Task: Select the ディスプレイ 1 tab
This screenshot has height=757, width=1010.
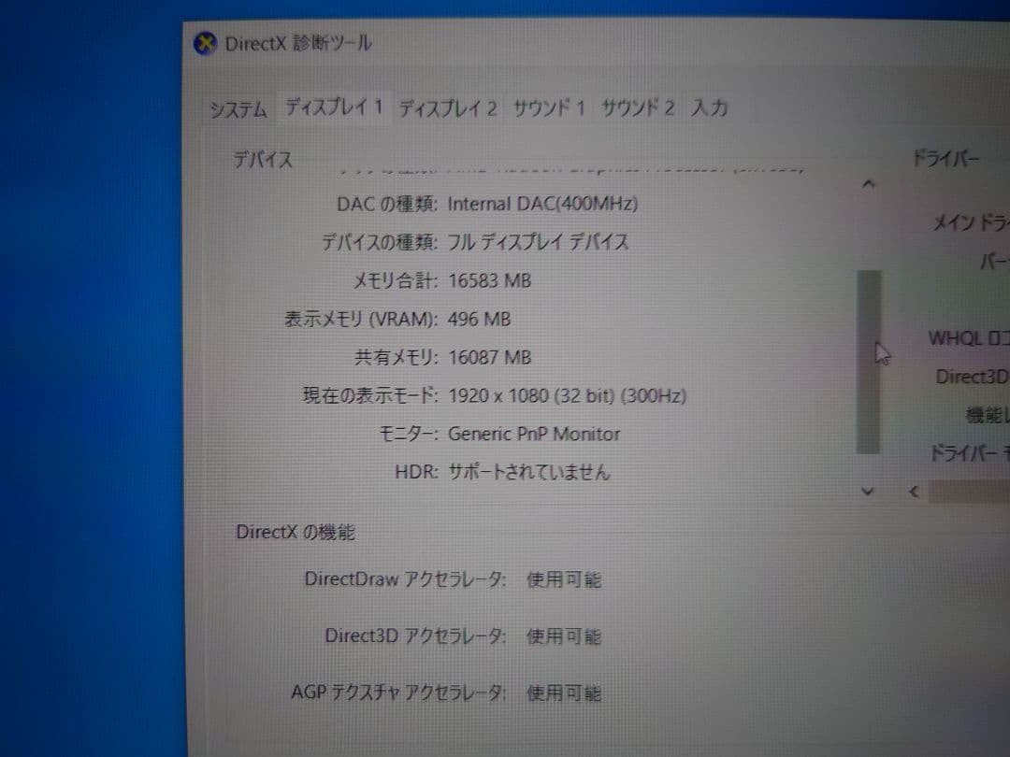Action: click(334, 107)
